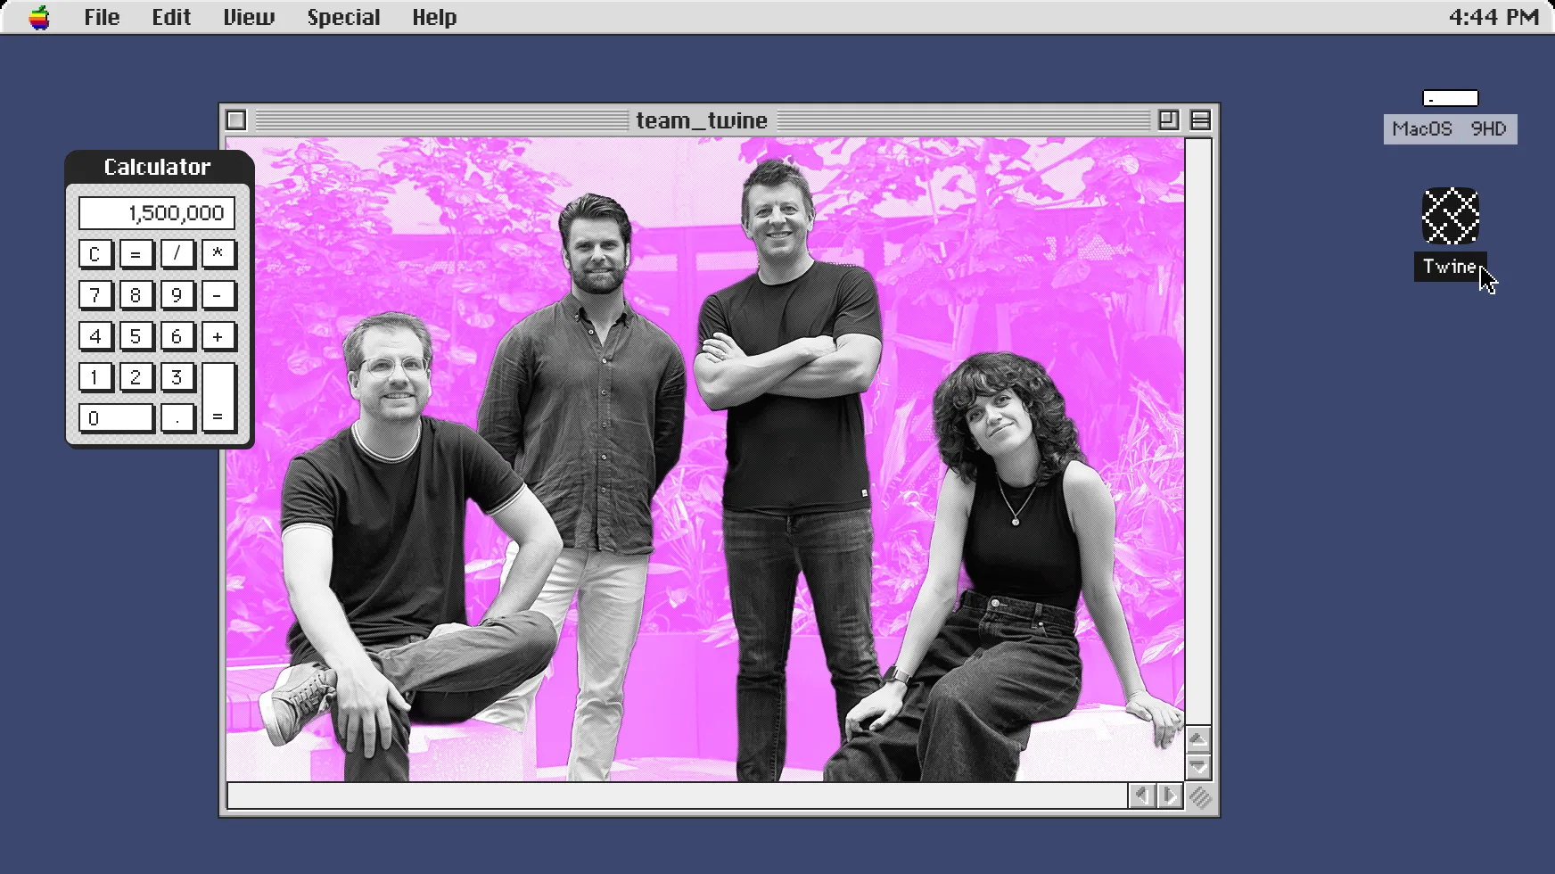Open the File menu
The width and height of the screenshot is (1555, 874).
[102, 16]
